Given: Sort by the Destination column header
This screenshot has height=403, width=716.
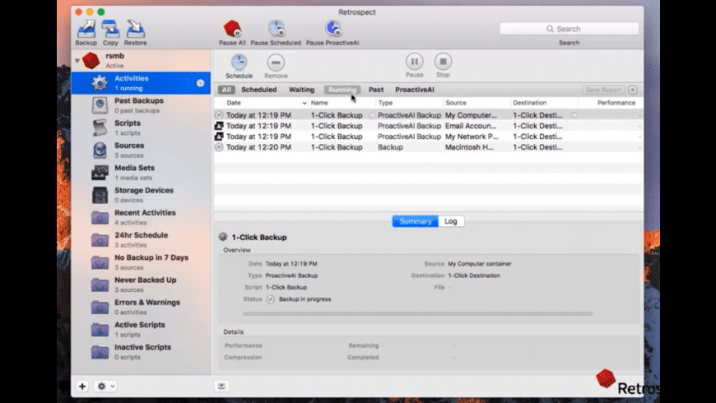Looking at the screenshot, I should point(544,103).
